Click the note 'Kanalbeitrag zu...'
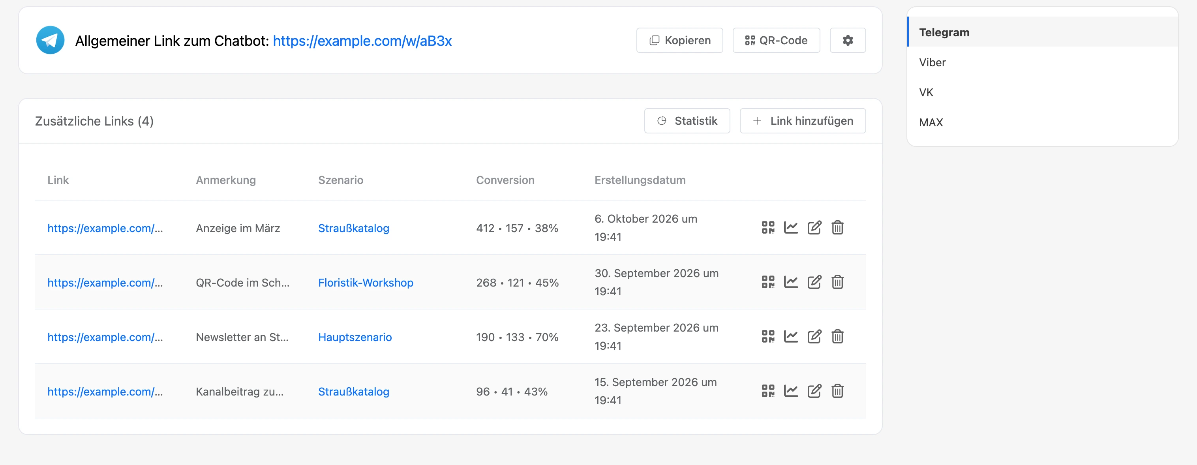Image resolution: width=1197 pixels, height=465 pixels. pos(240,391)
